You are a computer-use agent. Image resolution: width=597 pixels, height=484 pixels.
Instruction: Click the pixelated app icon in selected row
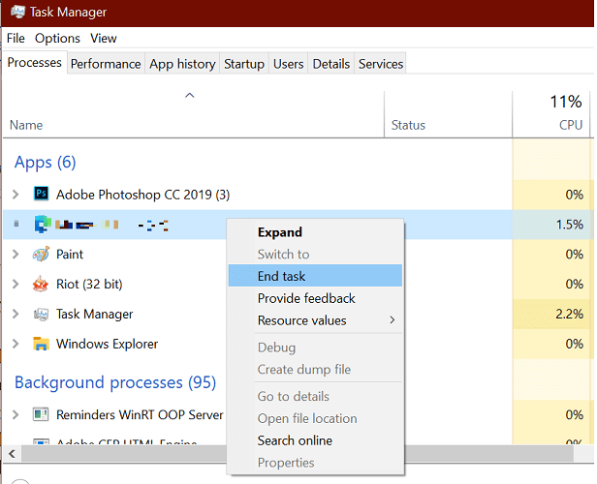[43, 224]
